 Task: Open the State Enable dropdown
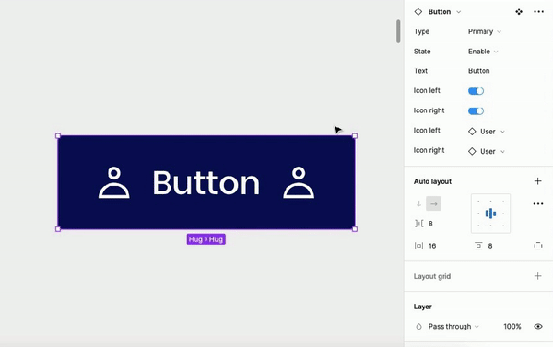(x=483, y=52)
